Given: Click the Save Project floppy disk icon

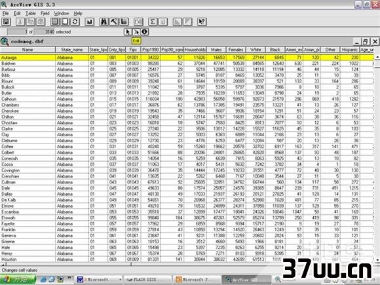Looking at the screenshot, I should (6, 22).
